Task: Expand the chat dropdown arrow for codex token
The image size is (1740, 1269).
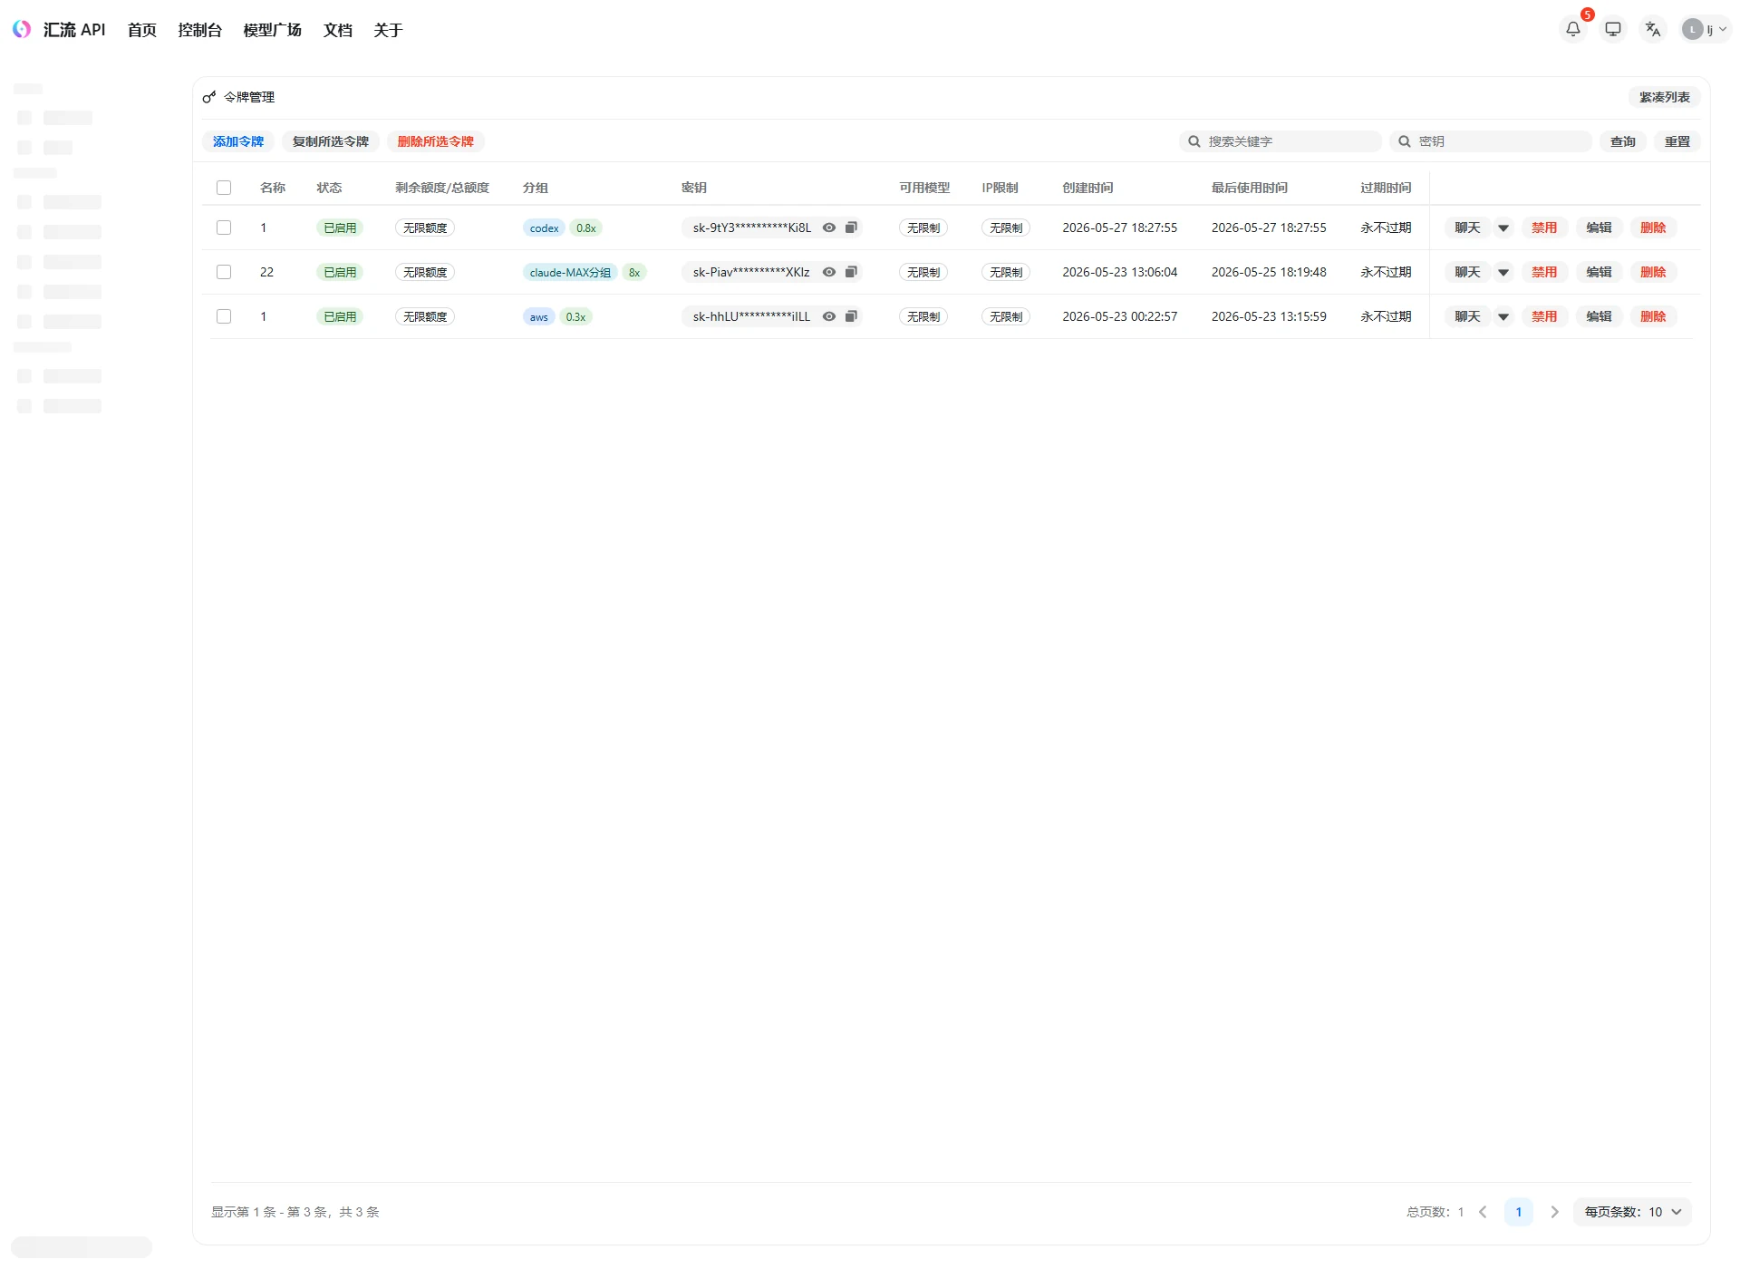Action: click(1503, 228)
